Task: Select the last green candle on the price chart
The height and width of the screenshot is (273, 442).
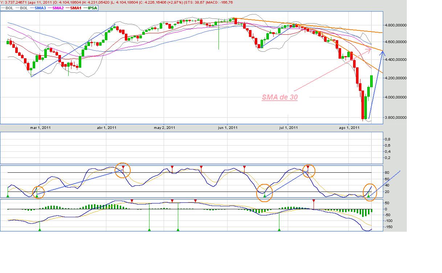Action: pos(372,81)
